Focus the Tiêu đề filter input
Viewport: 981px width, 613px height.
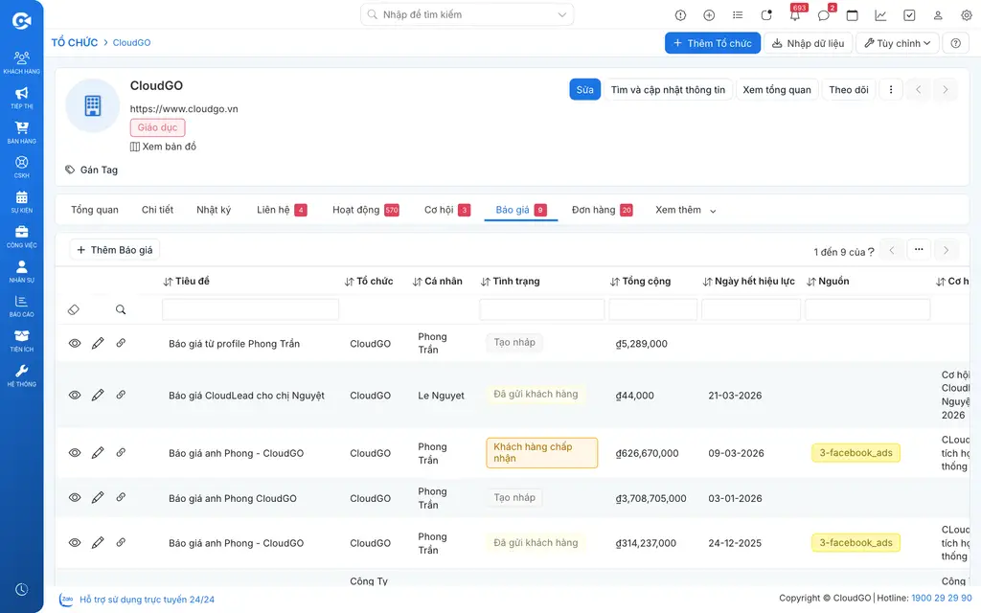tap(250, 309)
